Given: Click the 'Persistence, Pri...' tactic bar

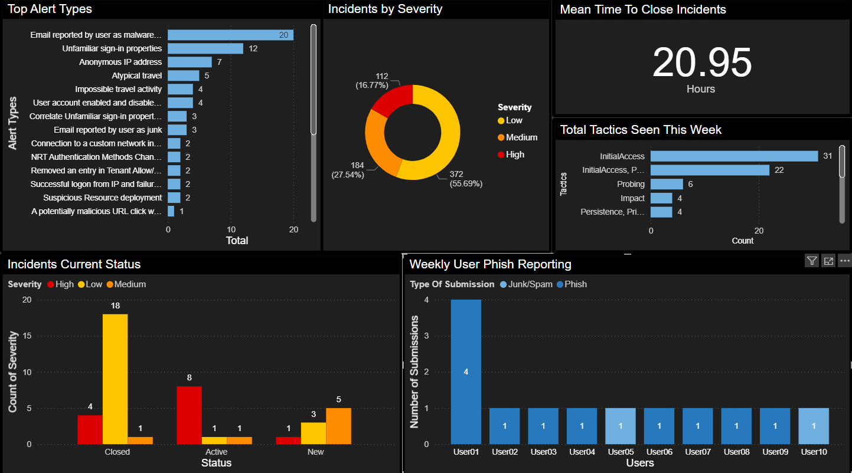Looking at the screenshot, I should (x=662, y=212).
